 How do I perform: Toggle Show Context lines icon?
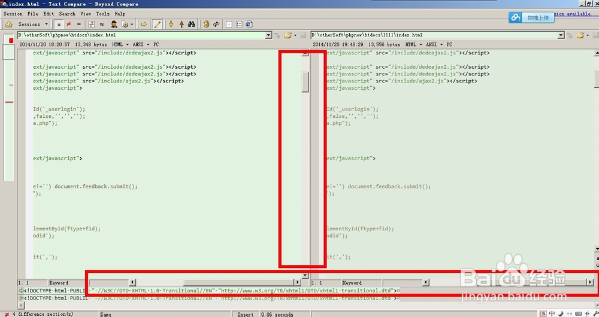tap(92, 25)
